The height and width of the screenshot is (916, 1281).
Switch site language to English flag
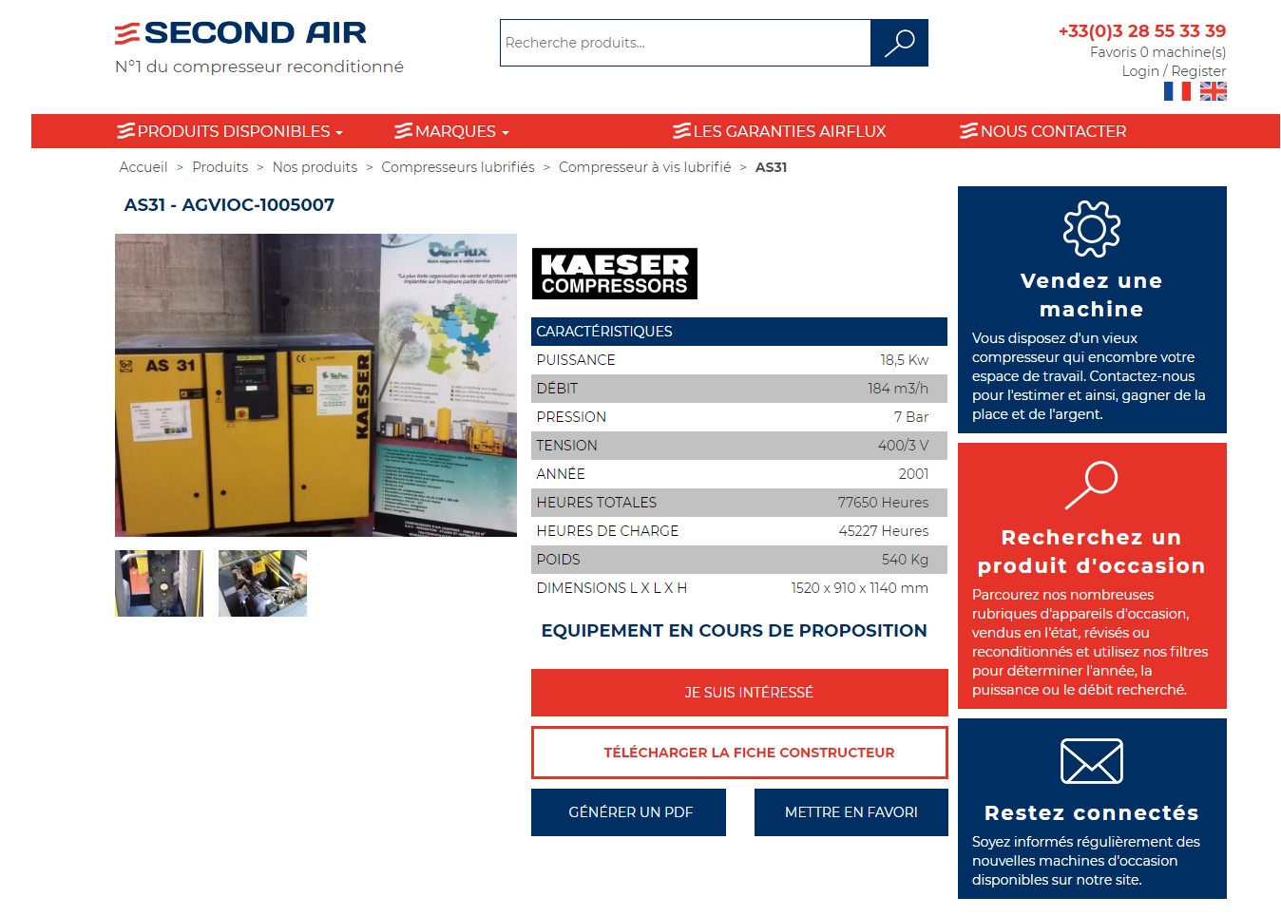pos(1214,91)
